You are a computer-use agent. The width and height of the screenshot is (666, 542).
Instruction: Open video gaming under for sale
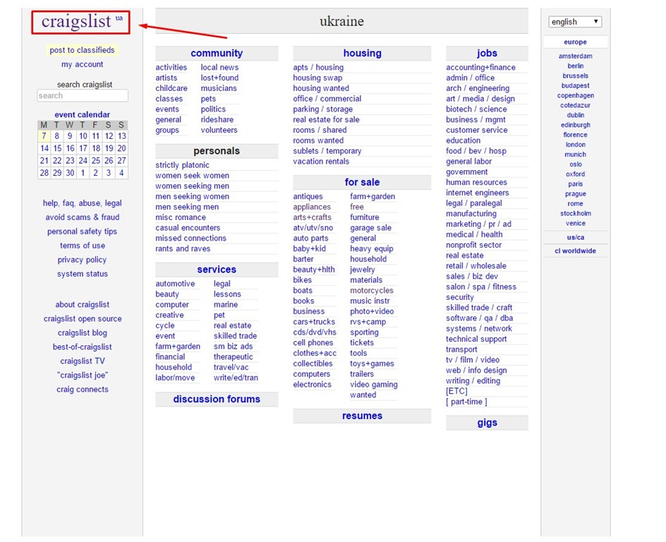(374, 385)
